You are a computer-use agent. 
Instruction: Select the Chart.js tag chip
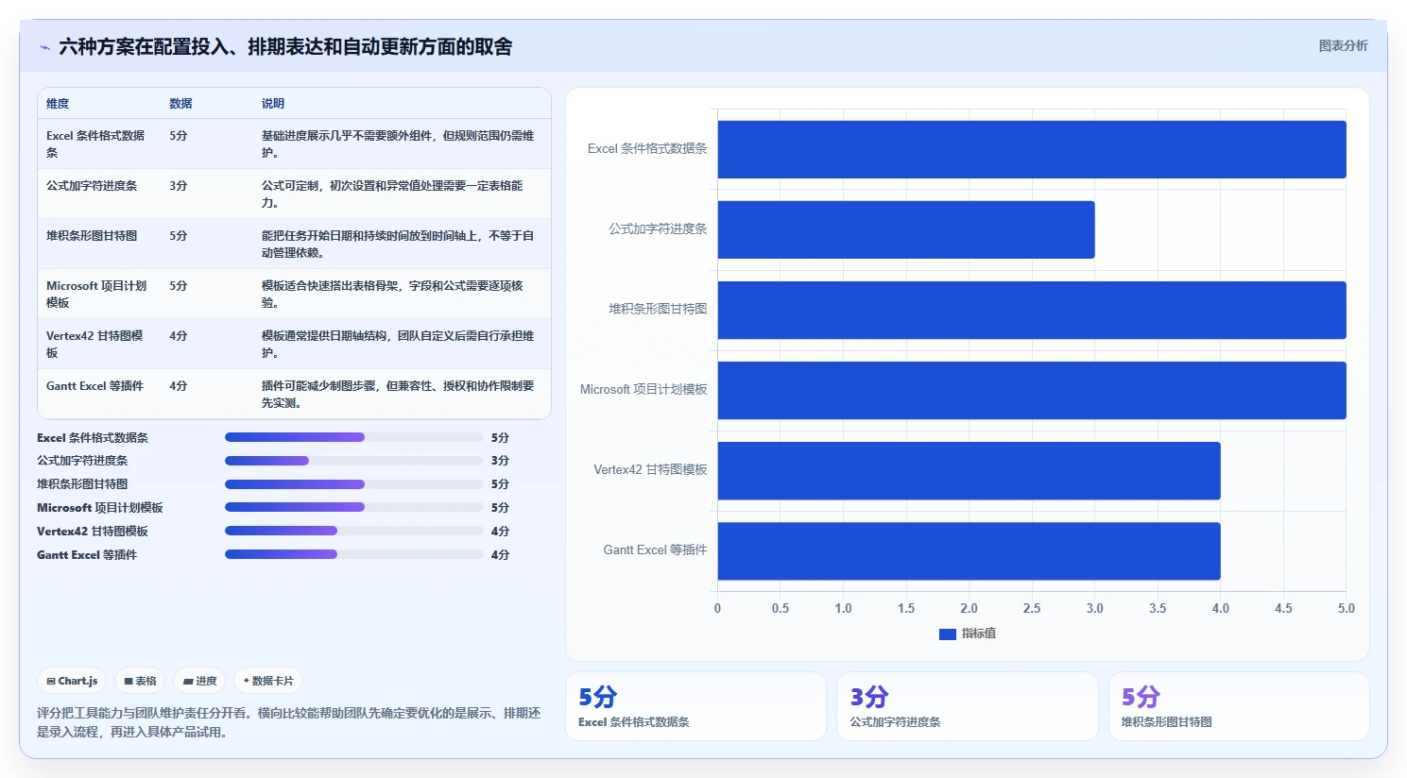click(73, 681)
